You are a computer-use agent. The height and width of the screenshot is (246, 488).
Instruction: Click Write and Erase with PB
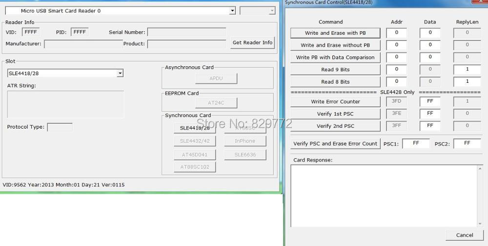pyautogui.click(x=335, y=33)
